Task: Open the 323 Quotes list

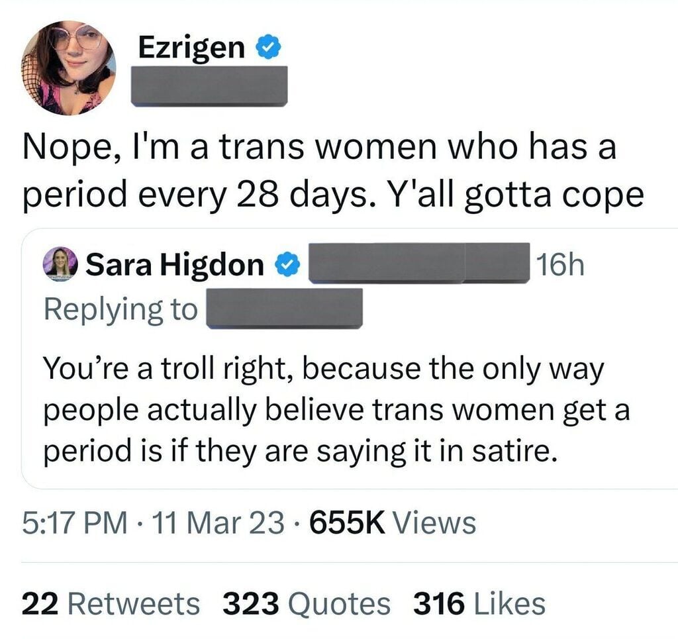Action: pyautogui.click(x=307, y=603)
